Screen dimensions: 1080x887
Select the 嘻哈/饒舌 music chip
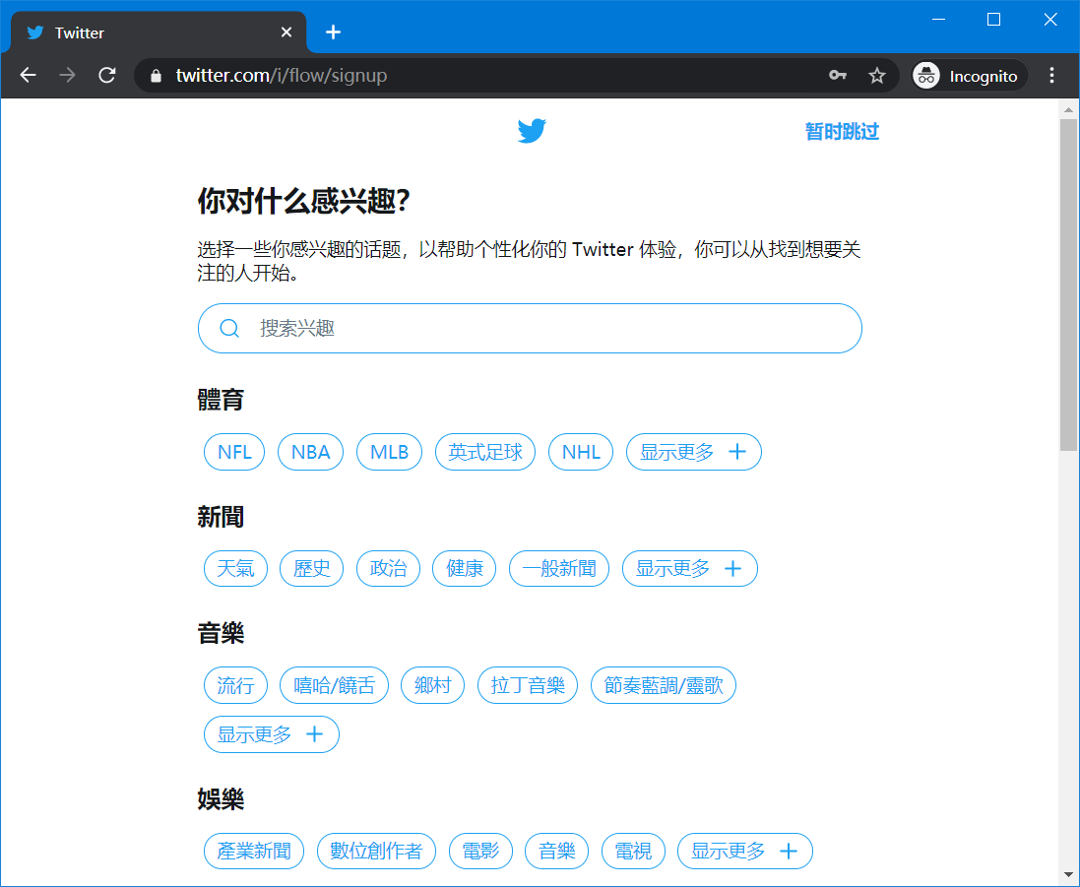pyautogui.click(x=334, y=685)
